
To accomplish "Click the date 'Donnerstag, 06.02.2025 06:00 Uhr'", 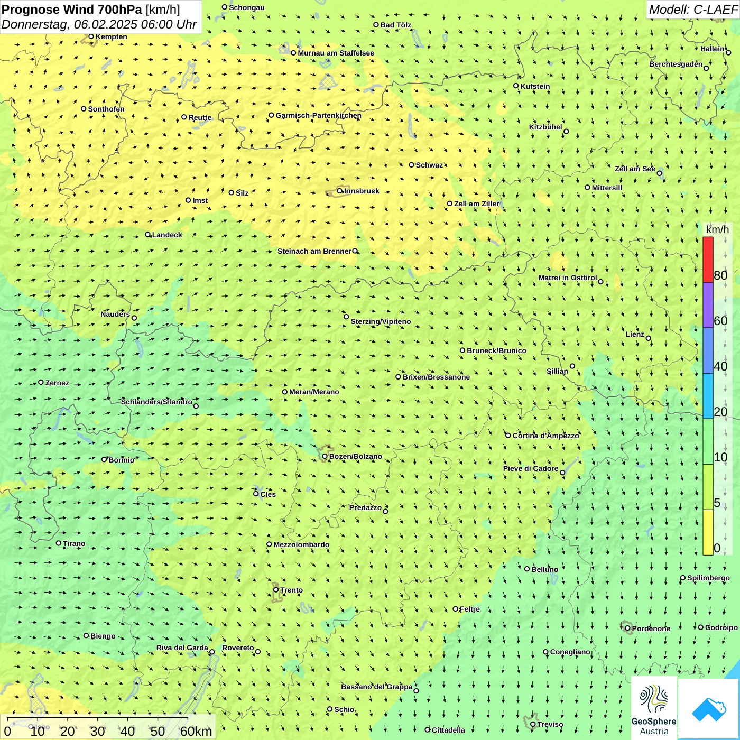I will pyautogui.click(x=99, y=24).
